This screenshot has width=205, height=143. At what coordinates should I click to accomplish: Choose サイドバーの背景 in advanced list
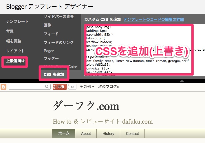tap(59, 16)
